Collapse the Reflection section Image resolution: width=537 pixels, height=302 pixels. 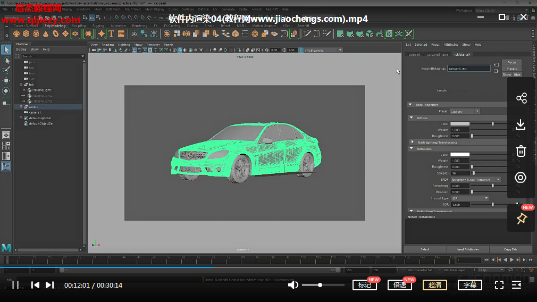(412, 148)
